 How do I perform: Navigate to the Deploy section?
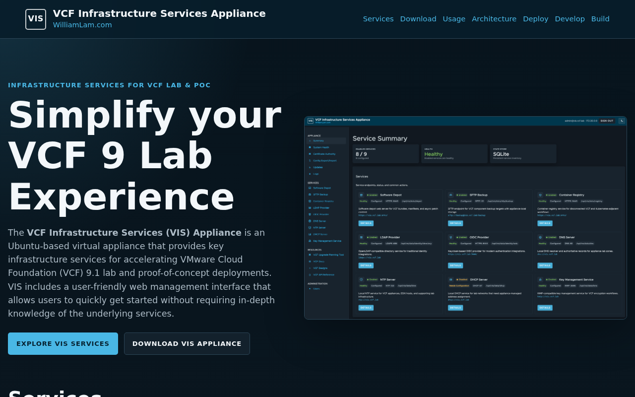tap(536, 19)
